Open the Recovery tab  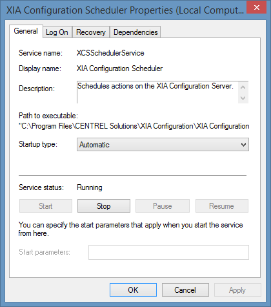[x=91, y=32]
